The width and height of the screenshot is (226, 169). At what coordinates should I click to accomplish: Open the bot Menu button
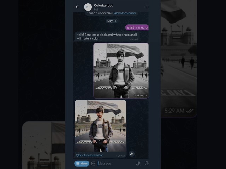click(x=82, y=163)
